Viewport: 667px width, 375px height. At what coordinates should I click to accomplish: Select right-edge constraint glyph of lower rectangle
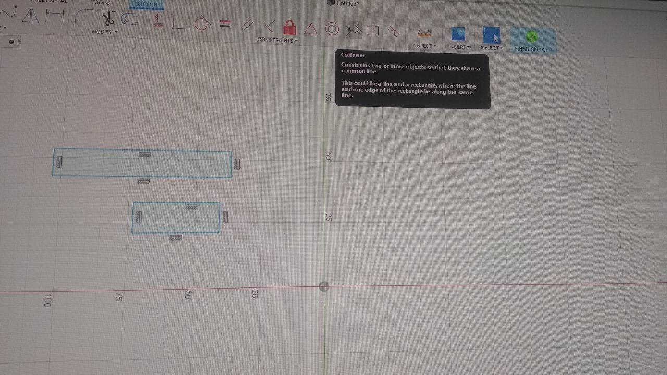point(225,217)
